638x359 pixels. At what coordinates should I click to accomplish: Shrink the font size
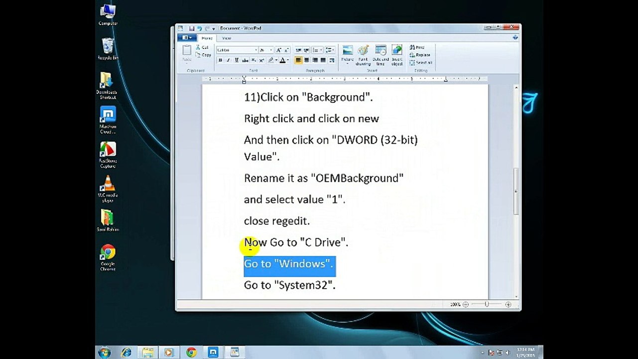(286, 50)
